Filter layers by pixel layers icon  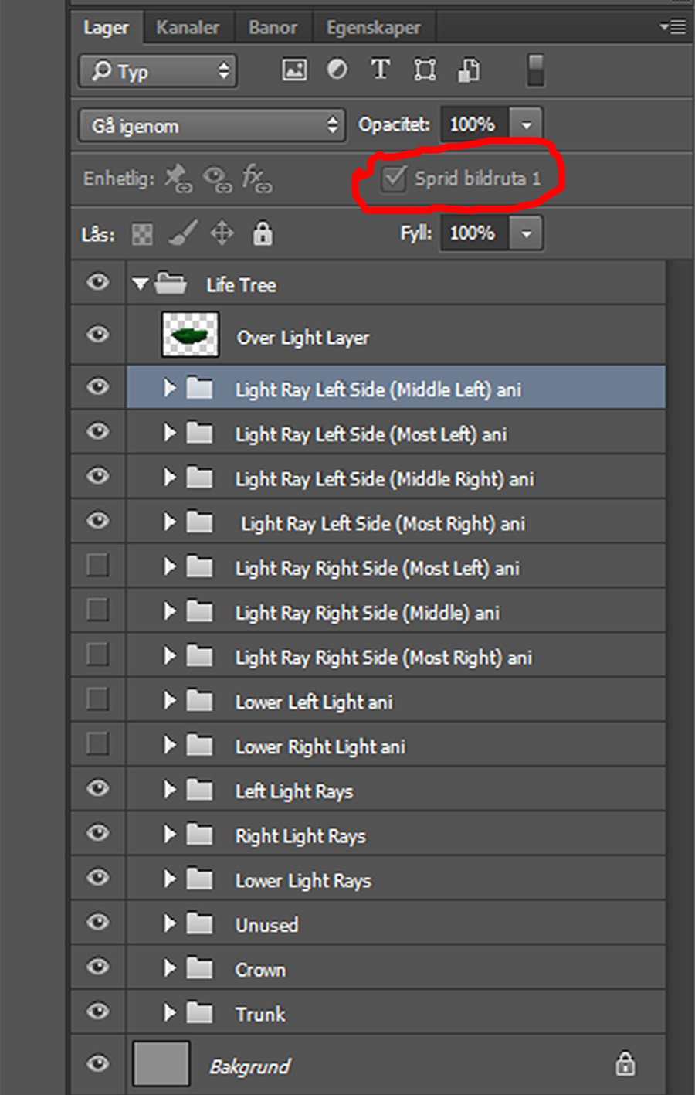point(293,70)
